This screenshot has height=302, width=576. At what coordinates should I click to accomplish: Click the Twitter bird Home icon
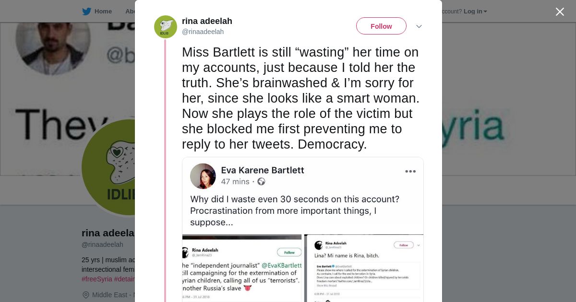(x=86, y=12)
